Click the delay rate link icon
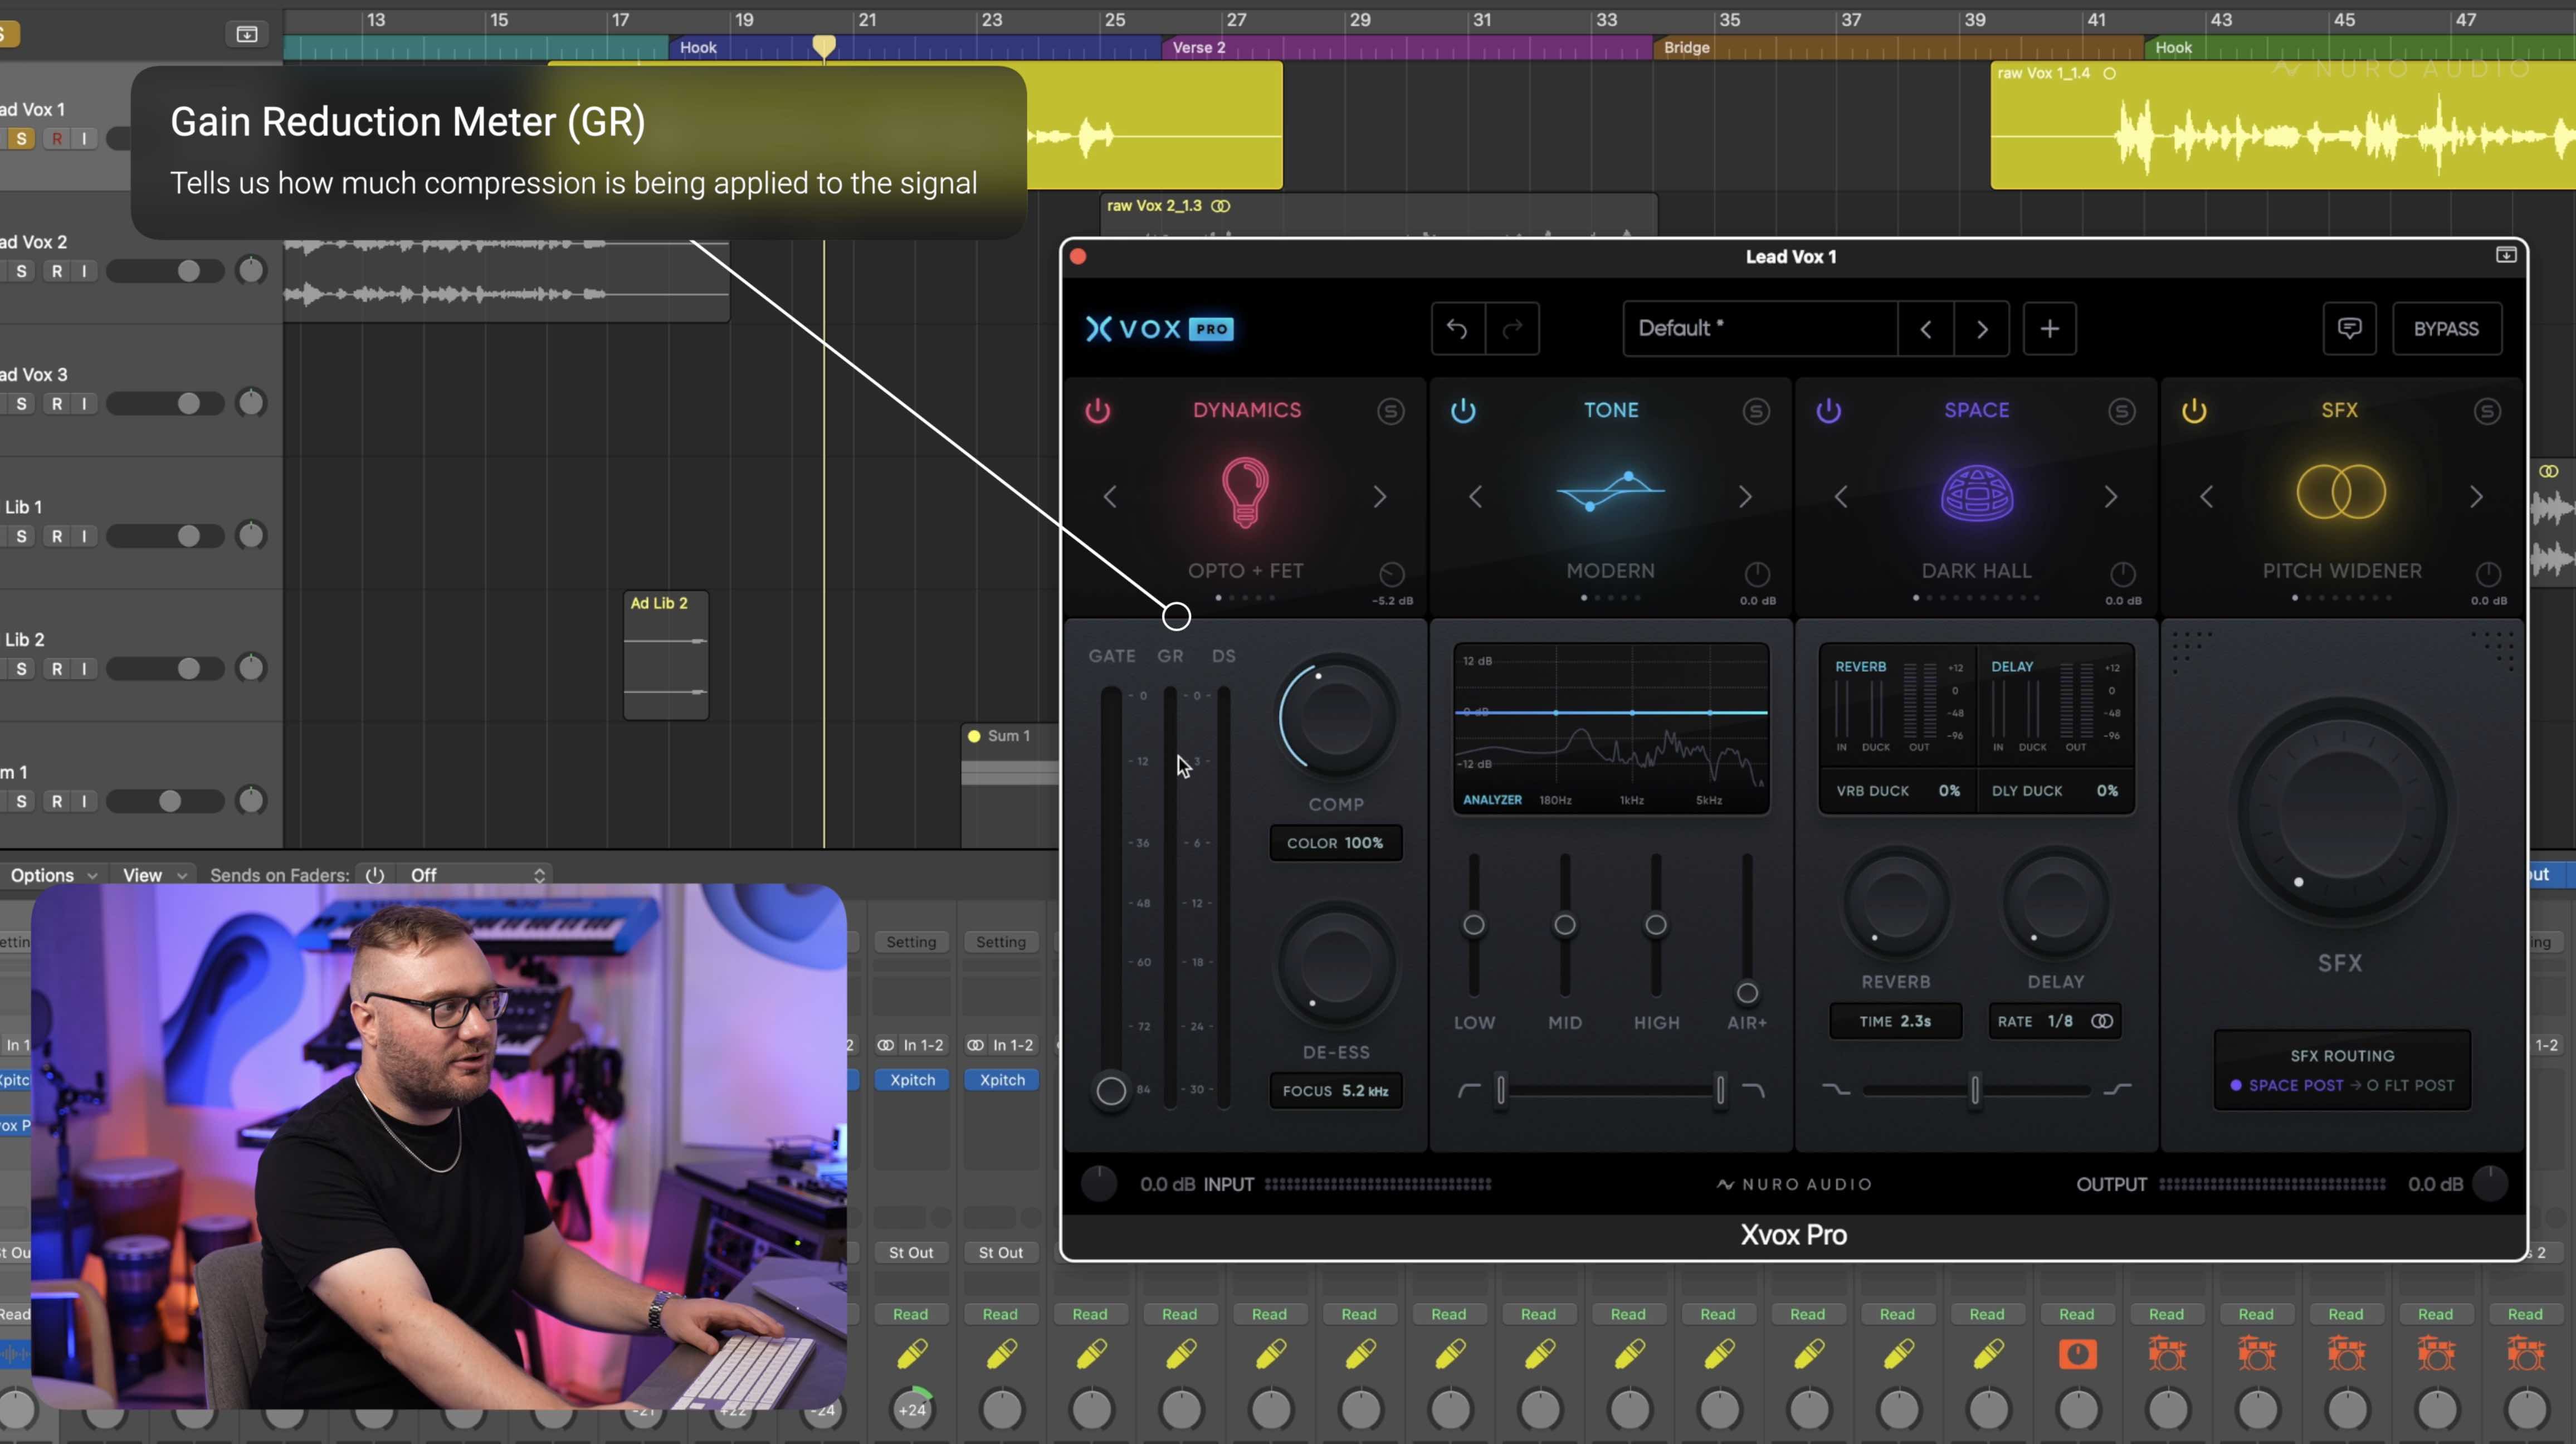 click(2102, 1021)
